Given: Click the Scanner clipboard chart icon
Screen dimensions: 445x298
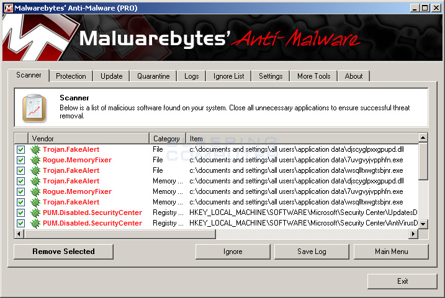Looking at the screenshot, I should tap(34, 108).
